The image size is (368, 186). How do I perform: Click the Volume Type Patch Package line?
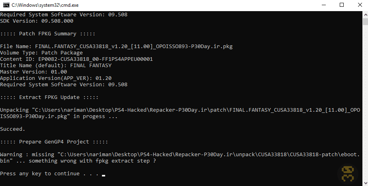pos(41,53)
